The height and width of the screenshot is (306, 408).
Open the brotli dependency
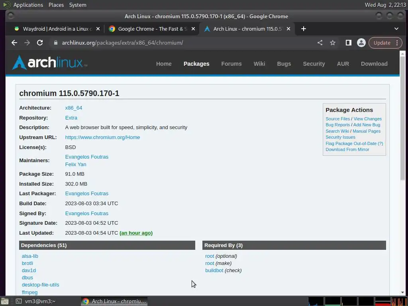27,263
